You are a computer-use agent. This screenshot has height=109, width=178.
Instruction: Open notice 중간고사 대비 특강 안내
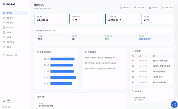(x=152, y=61)
